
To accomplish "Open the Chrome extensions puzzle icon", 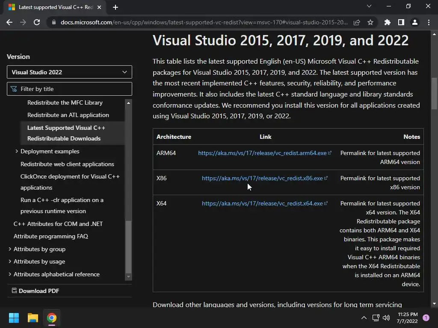I will pos(388,22).
